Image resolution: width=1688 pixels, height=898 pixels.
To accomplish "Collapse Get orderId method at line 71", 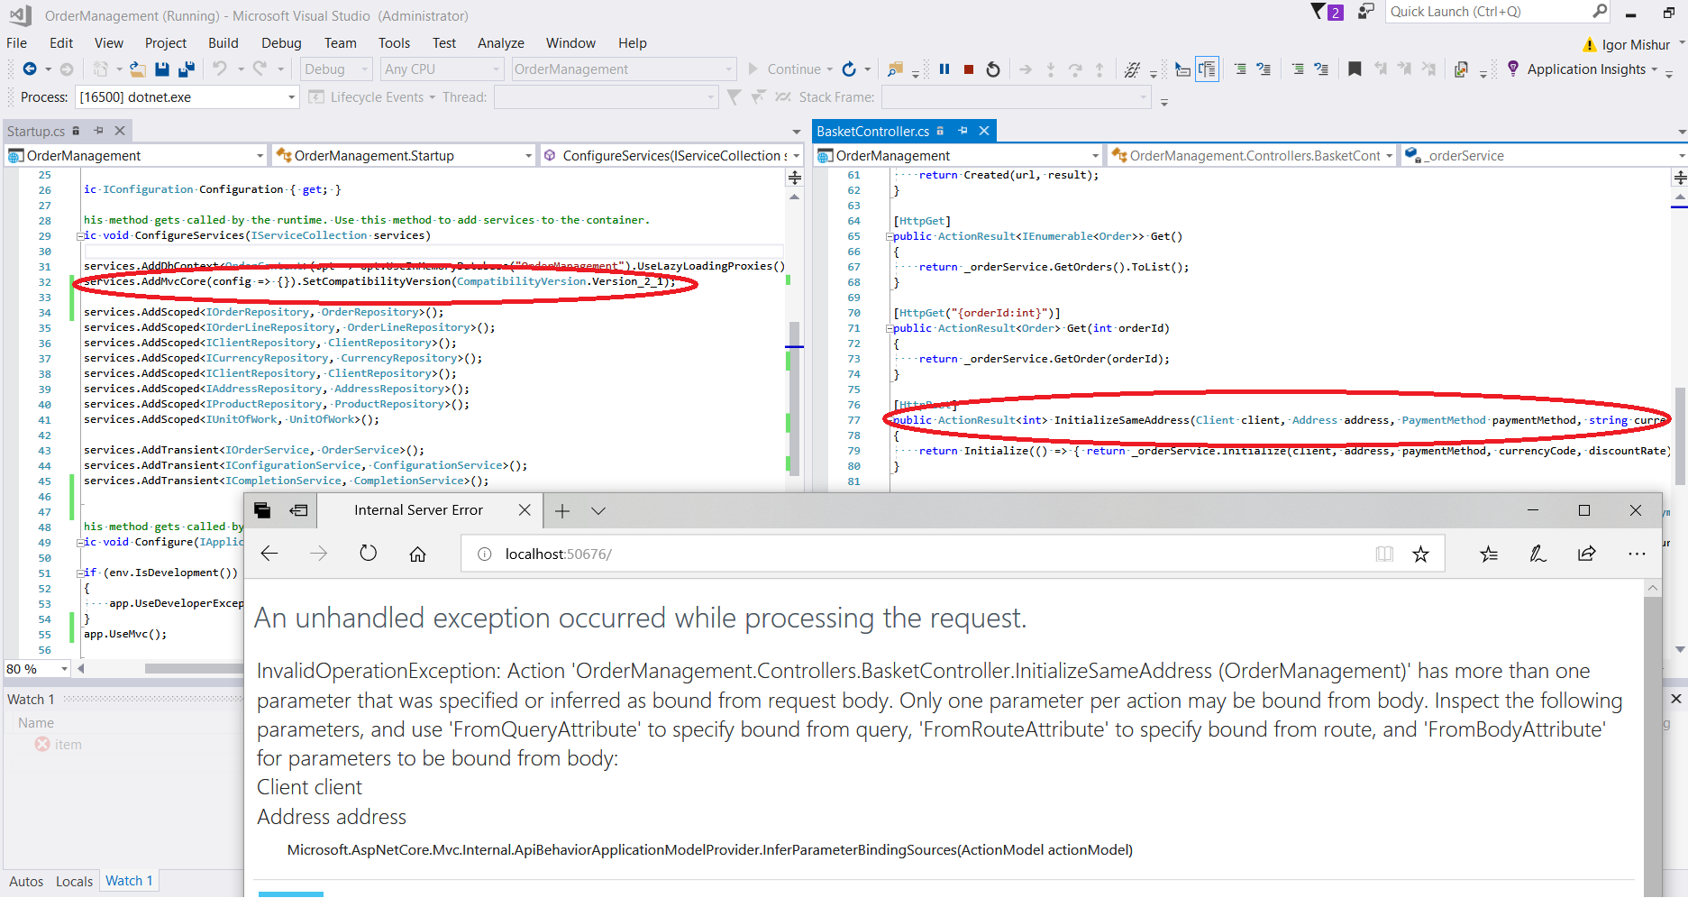I will tap(890, 329).
